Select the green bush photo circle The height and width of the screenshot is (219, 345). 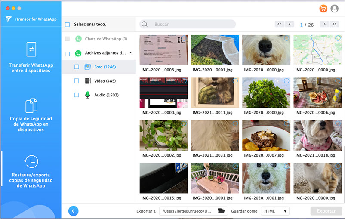[x=286, y=81]
